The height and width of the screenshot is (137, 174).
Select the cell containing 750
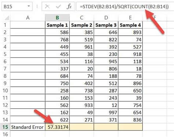[57, 83]
